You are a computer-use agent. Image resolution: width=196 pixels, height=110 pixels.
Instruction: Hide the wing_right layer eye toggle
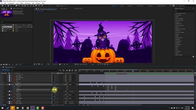[x=1, y=98]
